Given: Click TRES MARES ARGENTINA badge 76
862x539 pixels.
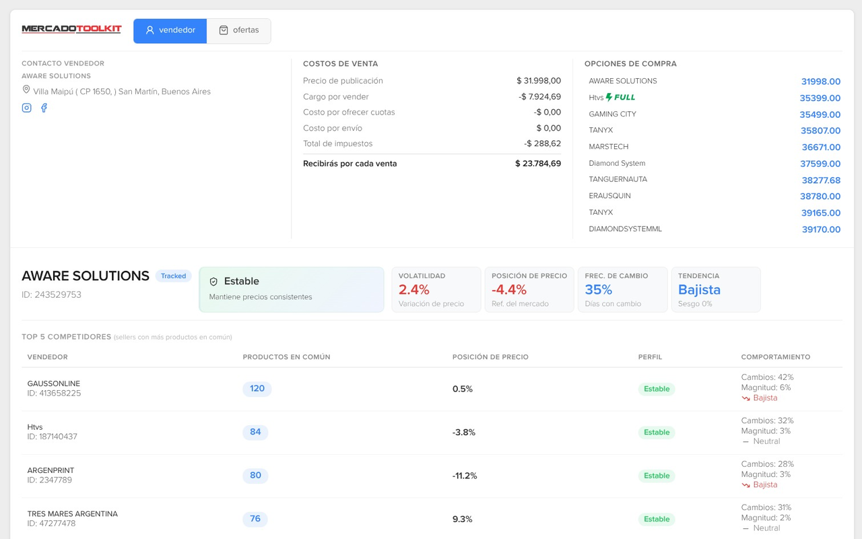Looking at the screenshot, I should coord(255,519).
